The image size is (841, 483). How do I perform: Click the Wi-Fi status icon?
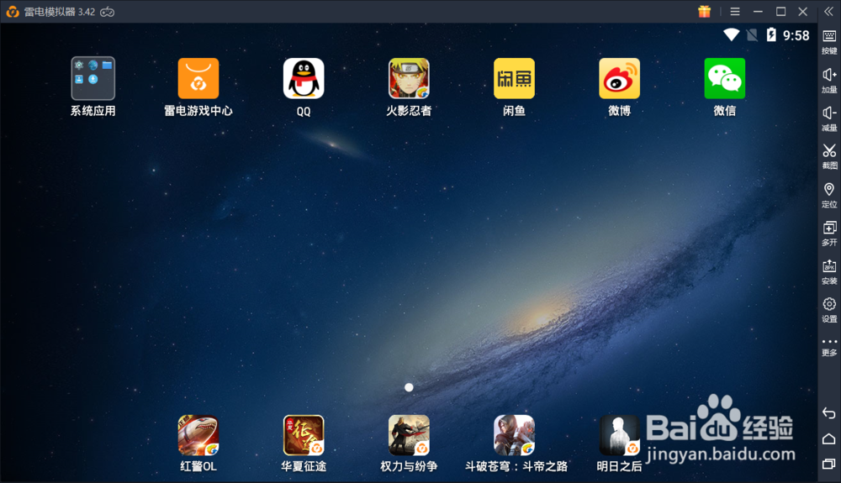[x=731, y=34]
